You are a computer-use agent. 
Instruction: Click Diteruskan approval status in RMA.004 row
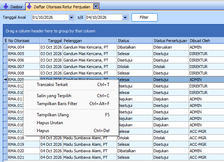171,47
